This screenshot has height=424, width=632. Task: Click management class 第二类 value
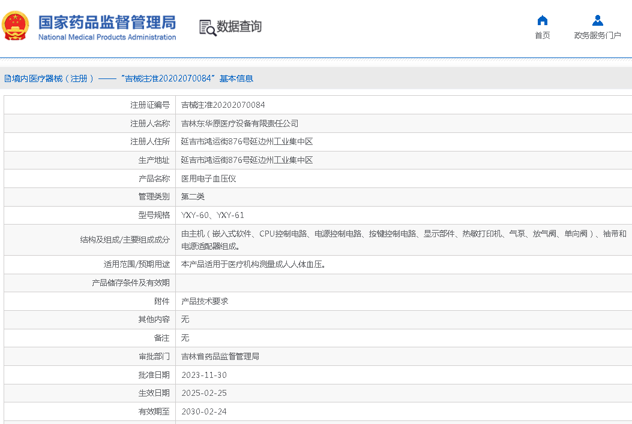pos(193,196)
